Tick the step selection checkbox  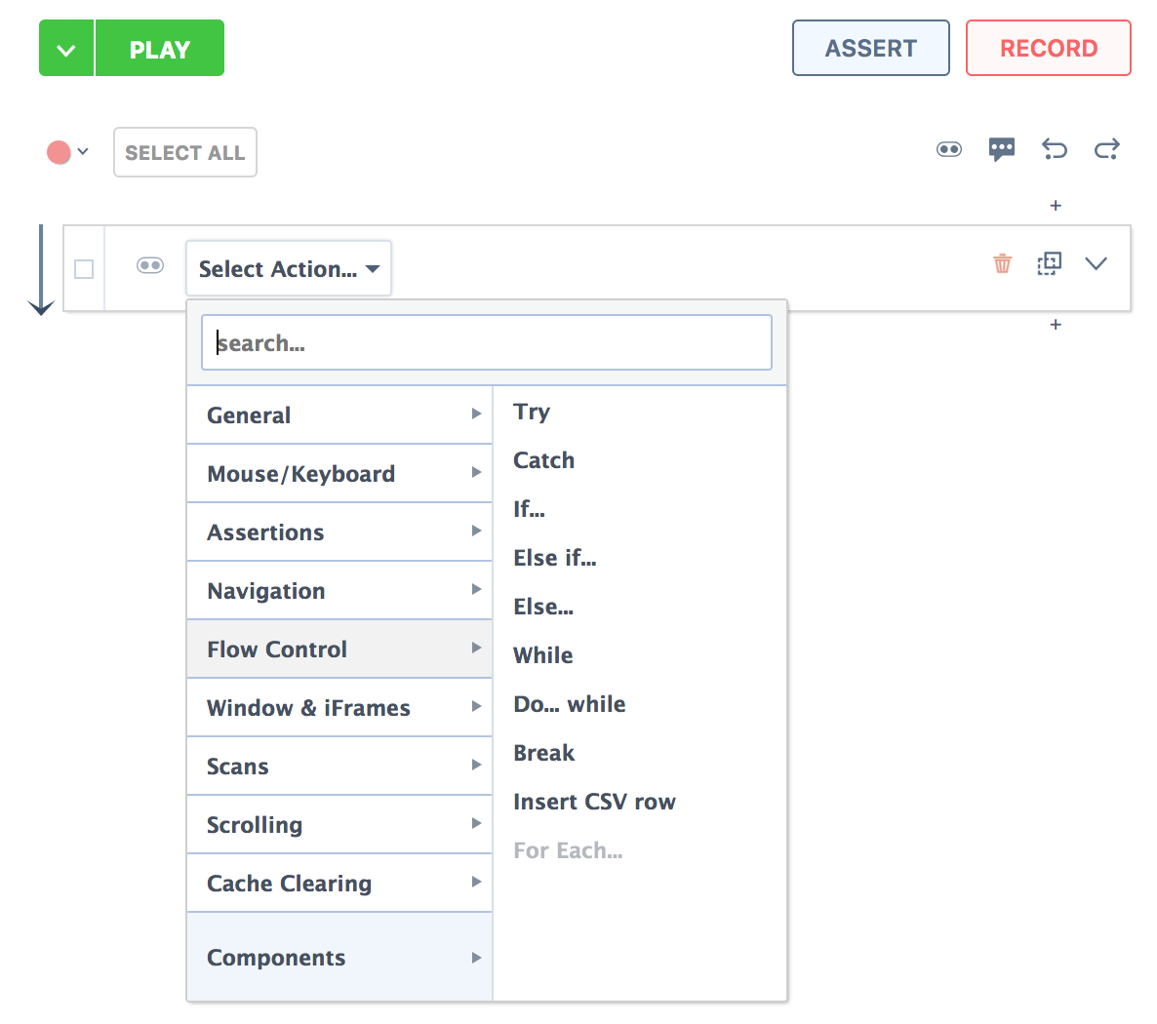point(84,269)
